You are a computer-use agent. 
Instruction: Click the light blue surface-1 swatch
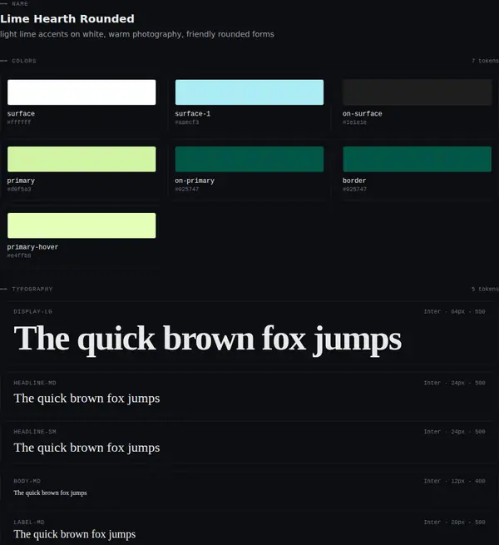(x=249, y=92)
